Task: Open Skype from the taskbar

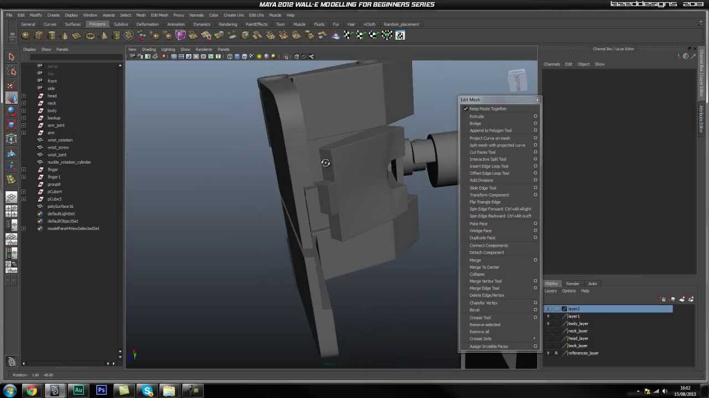Action: coord(147,390)
